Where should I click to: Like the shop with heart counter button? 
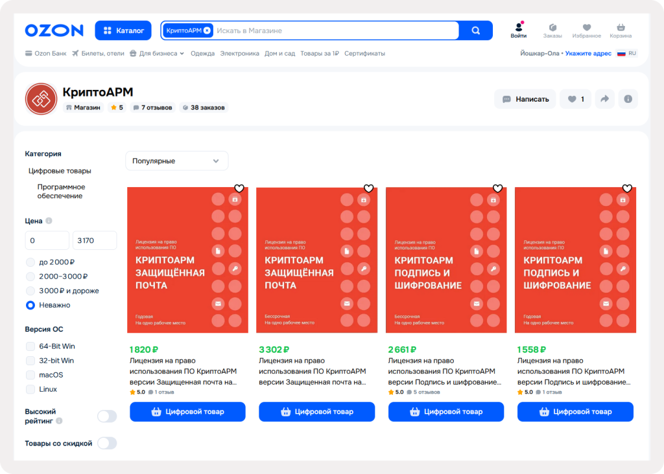click(576, 99)
